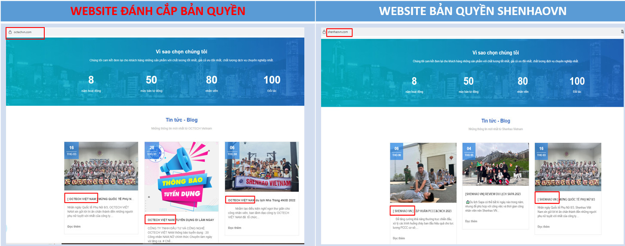Click the lock icon beside shenhaovn.com
This screenshot has height=246, width=625.
point(324,32)
